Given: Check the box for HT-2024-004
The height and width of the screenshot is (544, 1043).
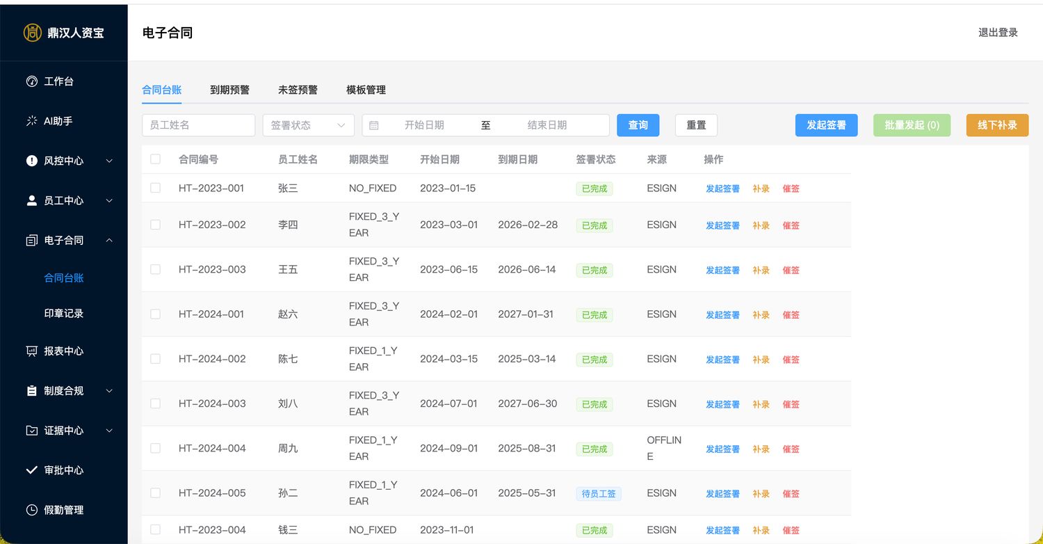Looking at the screenshot, I should pyautogui.click(x=155, y=448).
